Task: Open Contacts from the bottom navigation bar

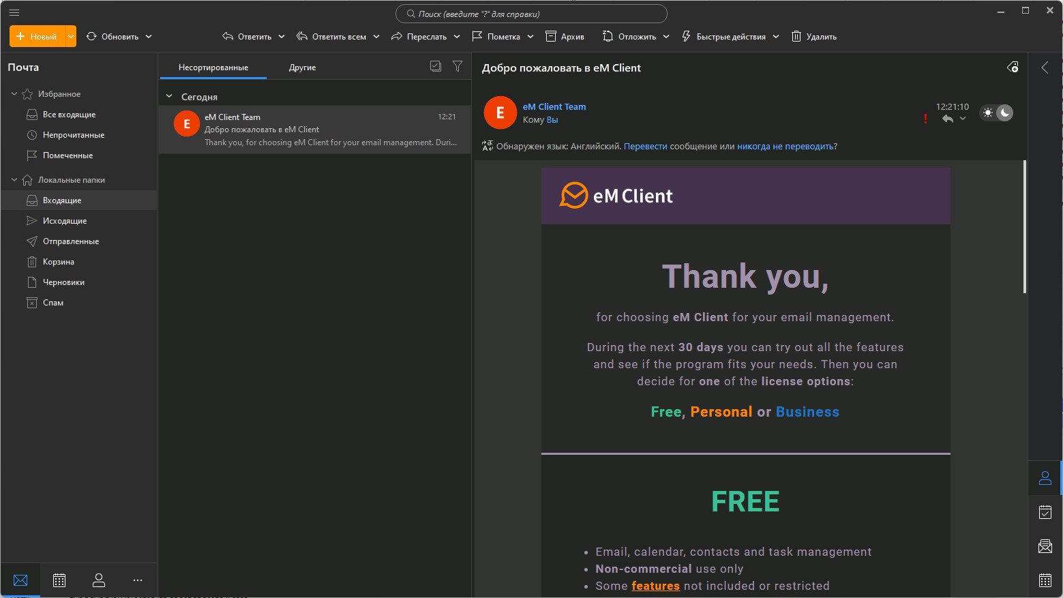Action: (99, 580)
